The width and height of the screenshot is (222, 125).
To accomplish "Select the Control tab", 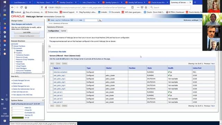I will point(63,31).
